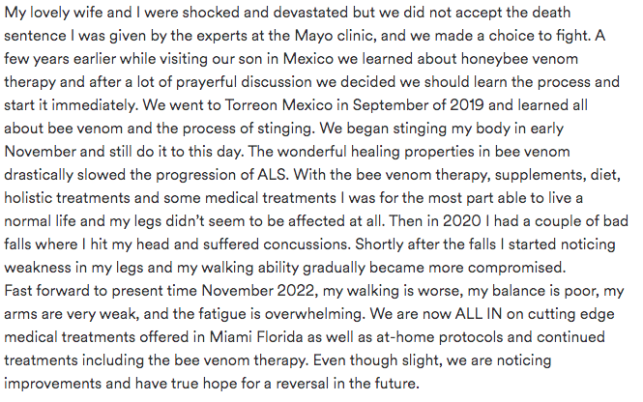
Task: Click the opening words "My lovely wife"
Action: click(x=53, y=14)
